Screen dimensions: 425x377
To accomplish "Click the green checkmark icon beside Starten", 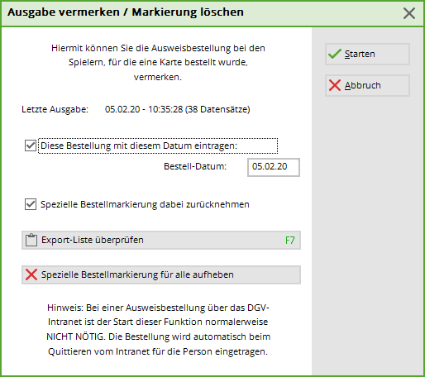I will click(x=335, y=54).
